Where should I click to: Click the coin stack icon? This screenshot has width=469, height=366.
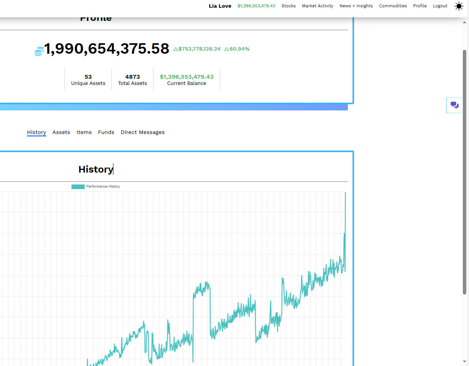pyautogui.click(x=39, y=51)
